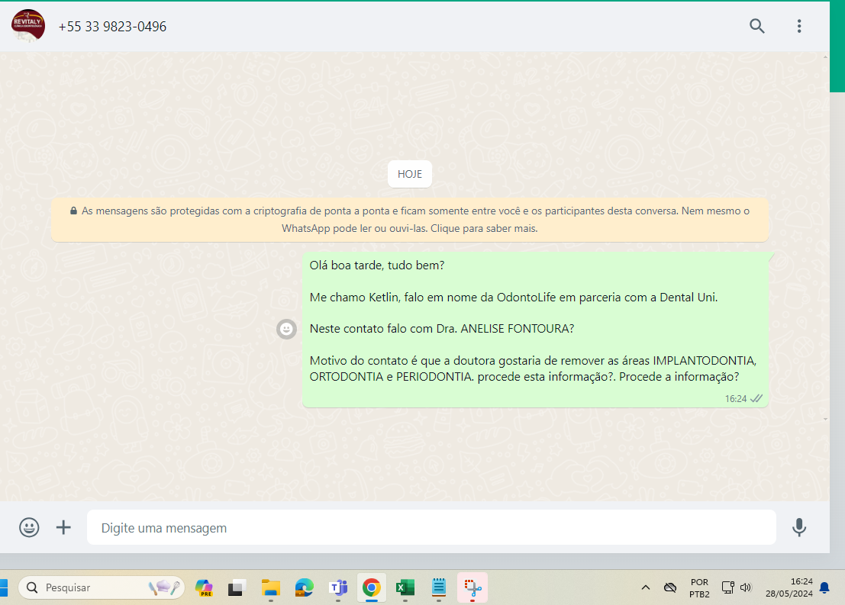Switch to Google Chrome in taskbar
This screenshot has height=605, width=845.
[x=371, y=587]
